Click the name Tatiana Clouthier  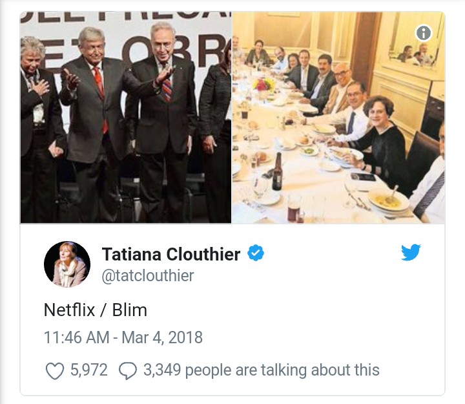(171, 254)
